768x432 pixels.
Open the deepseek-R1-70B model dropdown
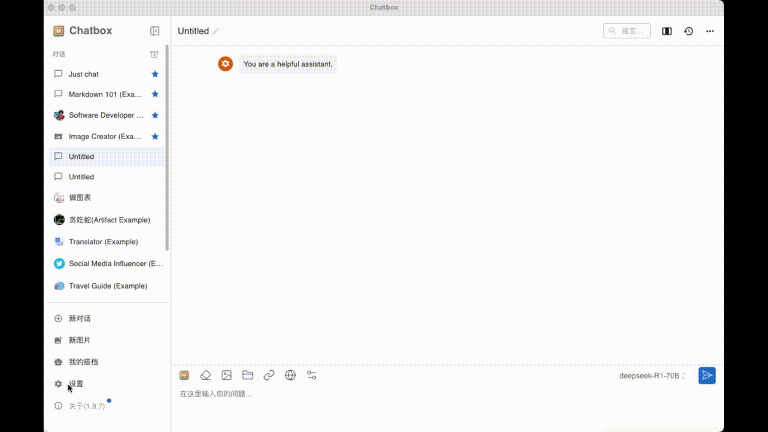(652, 376)
